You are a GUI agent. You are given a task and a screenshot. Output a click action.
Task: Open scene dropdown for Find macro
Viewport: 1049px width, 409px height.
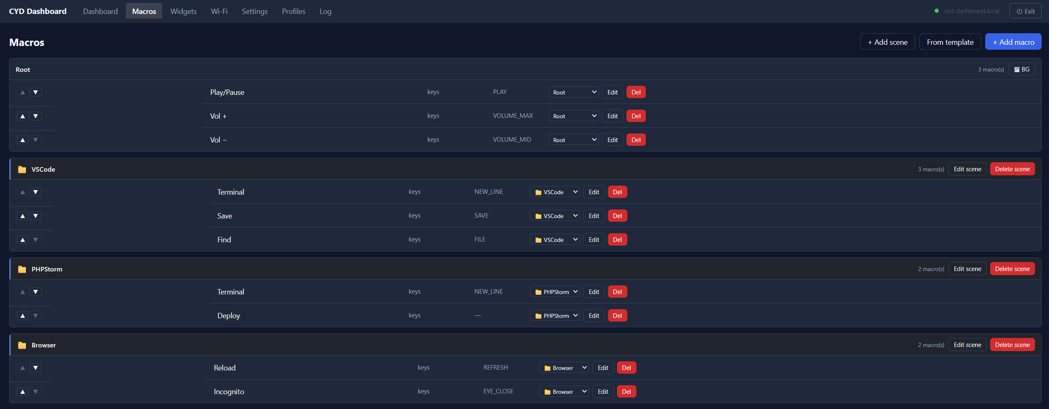[555, 240]
